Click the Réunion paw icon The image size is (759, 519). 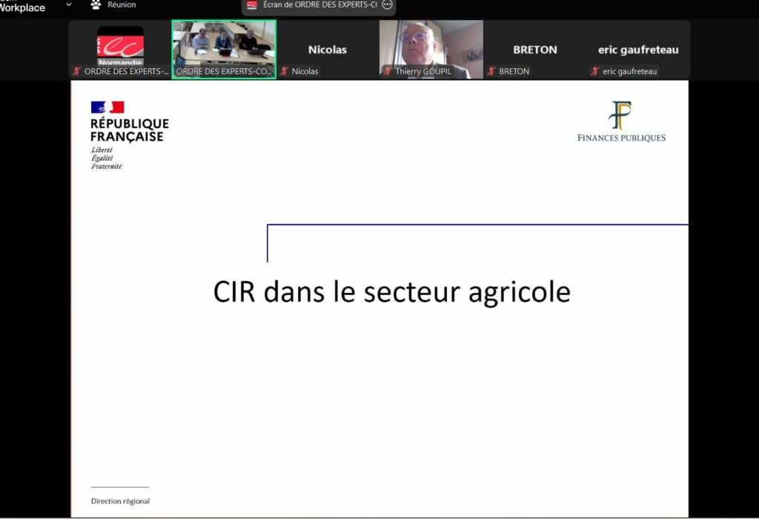coord(96,4)
